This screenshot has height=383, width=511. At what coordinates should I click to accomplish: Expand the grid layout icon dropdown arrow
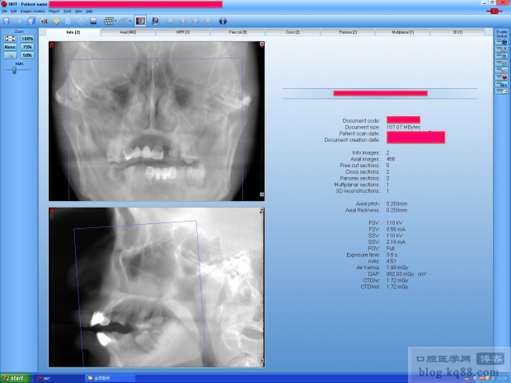pos(115,21)
